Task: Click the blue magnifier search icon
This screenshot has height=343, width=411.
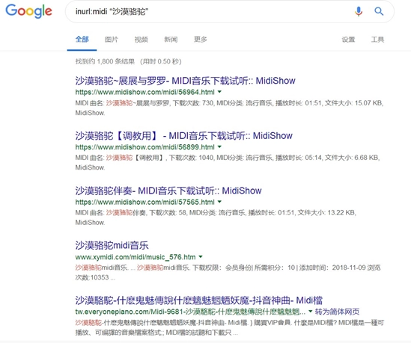Action: pyautogui.click(x=379, y=11)
